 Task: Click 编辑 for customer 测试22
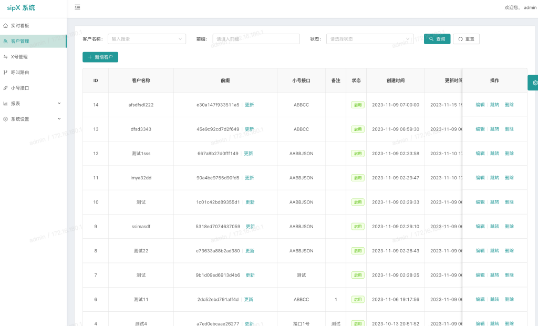[480, 251]
